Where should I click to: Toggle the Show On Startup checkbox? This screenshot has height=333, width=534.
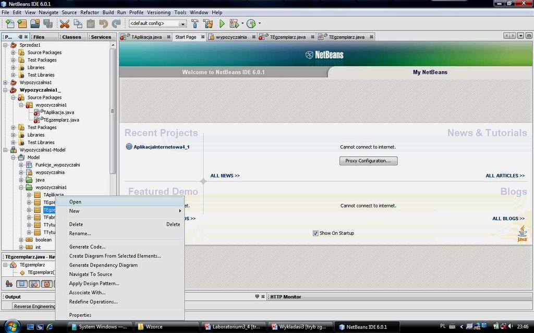(315, 233)
